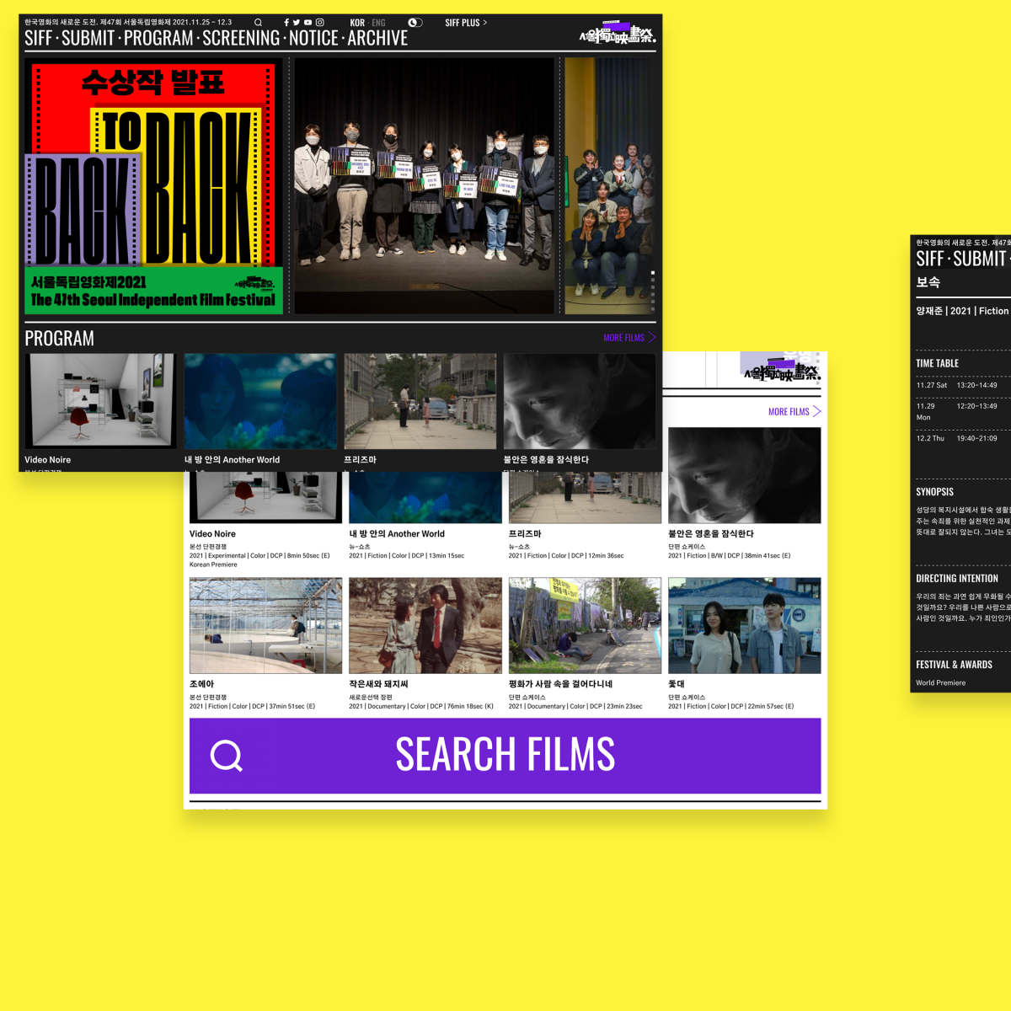Open the 불안은 영혼을 잠식한다 thumbnail in dark window
Screen dimensions: 1011x1011
tap(580, 401)
